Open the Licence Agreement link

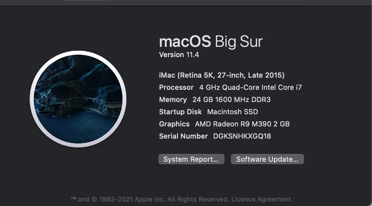[x=261, y=199]
